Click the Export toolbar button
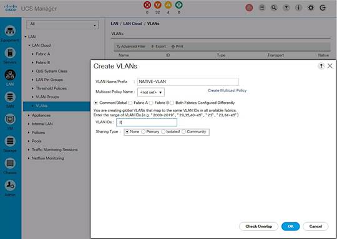This screenshot has height=239, width=337. (x=159, y=47)
